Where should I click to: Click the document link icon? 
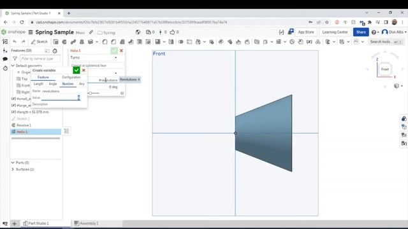(x=91, y=32)
